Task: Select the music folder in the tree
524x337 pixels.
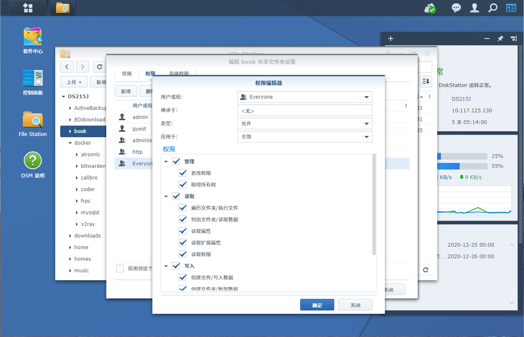Action: pyautogui.click(x=82, y=271)
